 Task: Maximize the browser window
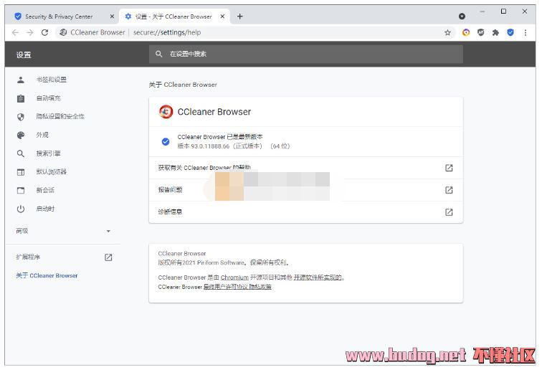(x=503, y=11)
